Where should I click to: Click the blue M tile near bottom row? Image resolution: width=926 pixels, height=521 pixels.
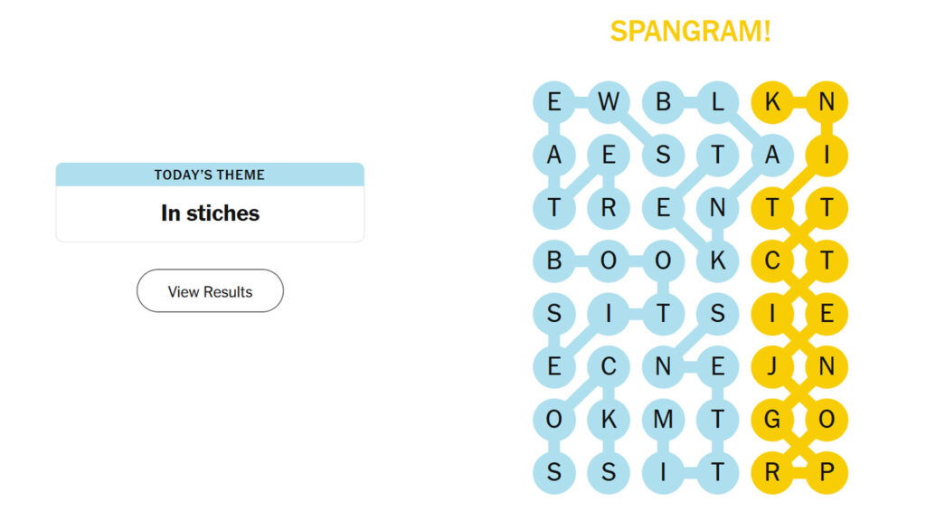tap(664, 420)
